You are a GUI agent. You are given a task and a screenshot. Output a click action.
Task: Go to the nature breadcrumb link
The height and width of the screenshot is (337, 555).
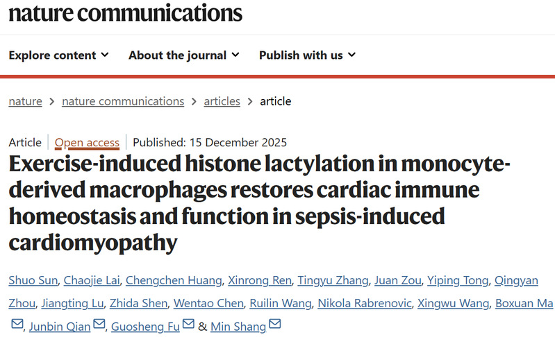click(x=25, y=101)
